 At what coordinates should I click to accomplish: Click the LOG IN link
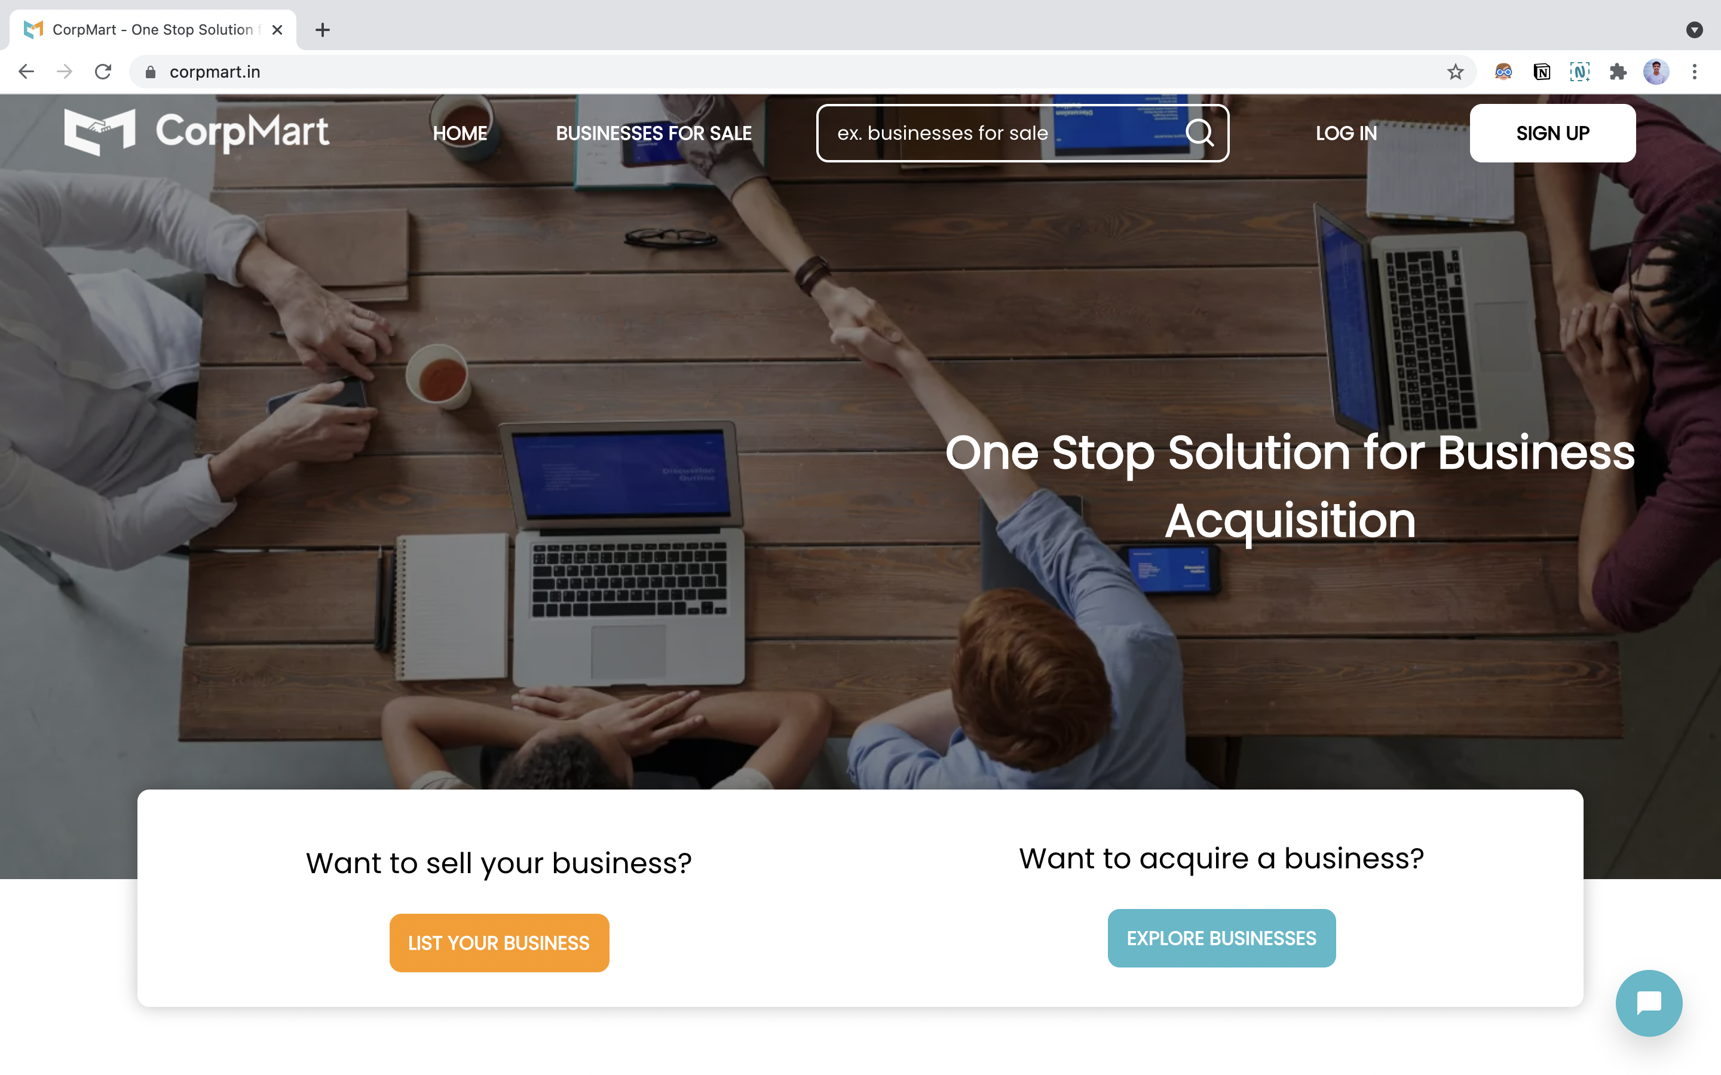point(1346,133)
